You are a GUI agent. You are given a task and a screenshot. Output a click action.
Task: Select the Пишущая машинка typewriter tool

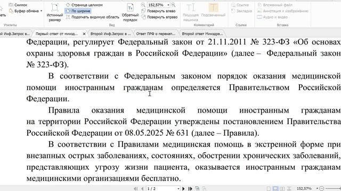[x=191, y=12]
